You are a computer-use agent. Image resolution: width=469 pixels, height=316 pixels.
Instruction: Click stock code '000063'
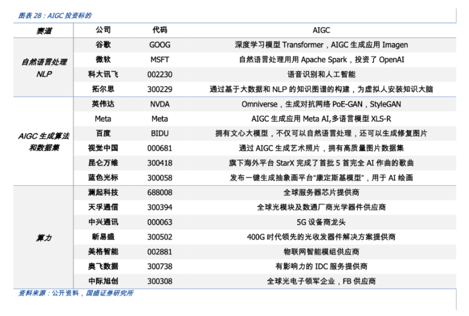(x=160, y=222)
